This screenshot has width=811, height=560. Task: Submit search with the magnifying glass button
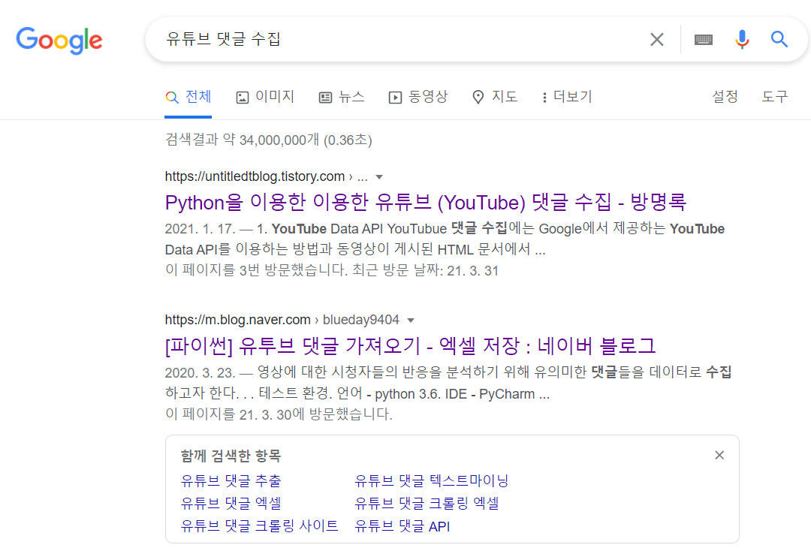click(779, 39)
